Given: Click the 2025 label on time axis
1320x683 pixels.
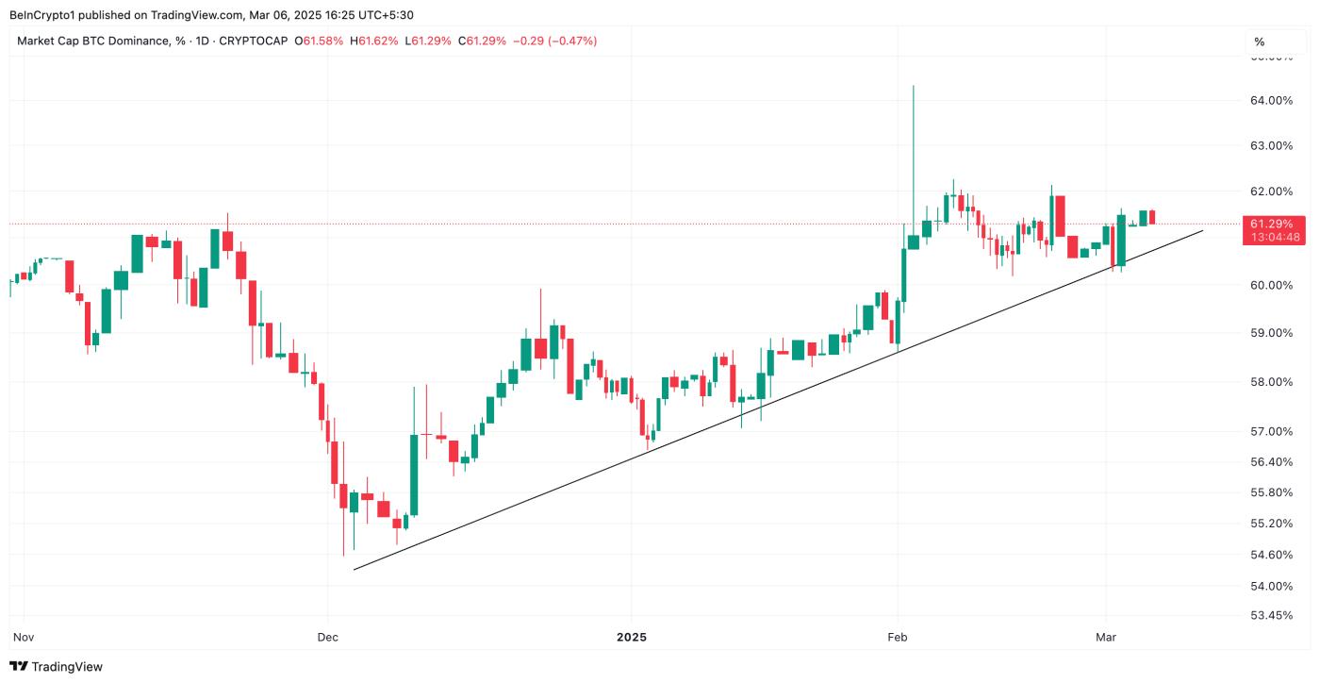Looking at the screenshot, I should 631,638.
